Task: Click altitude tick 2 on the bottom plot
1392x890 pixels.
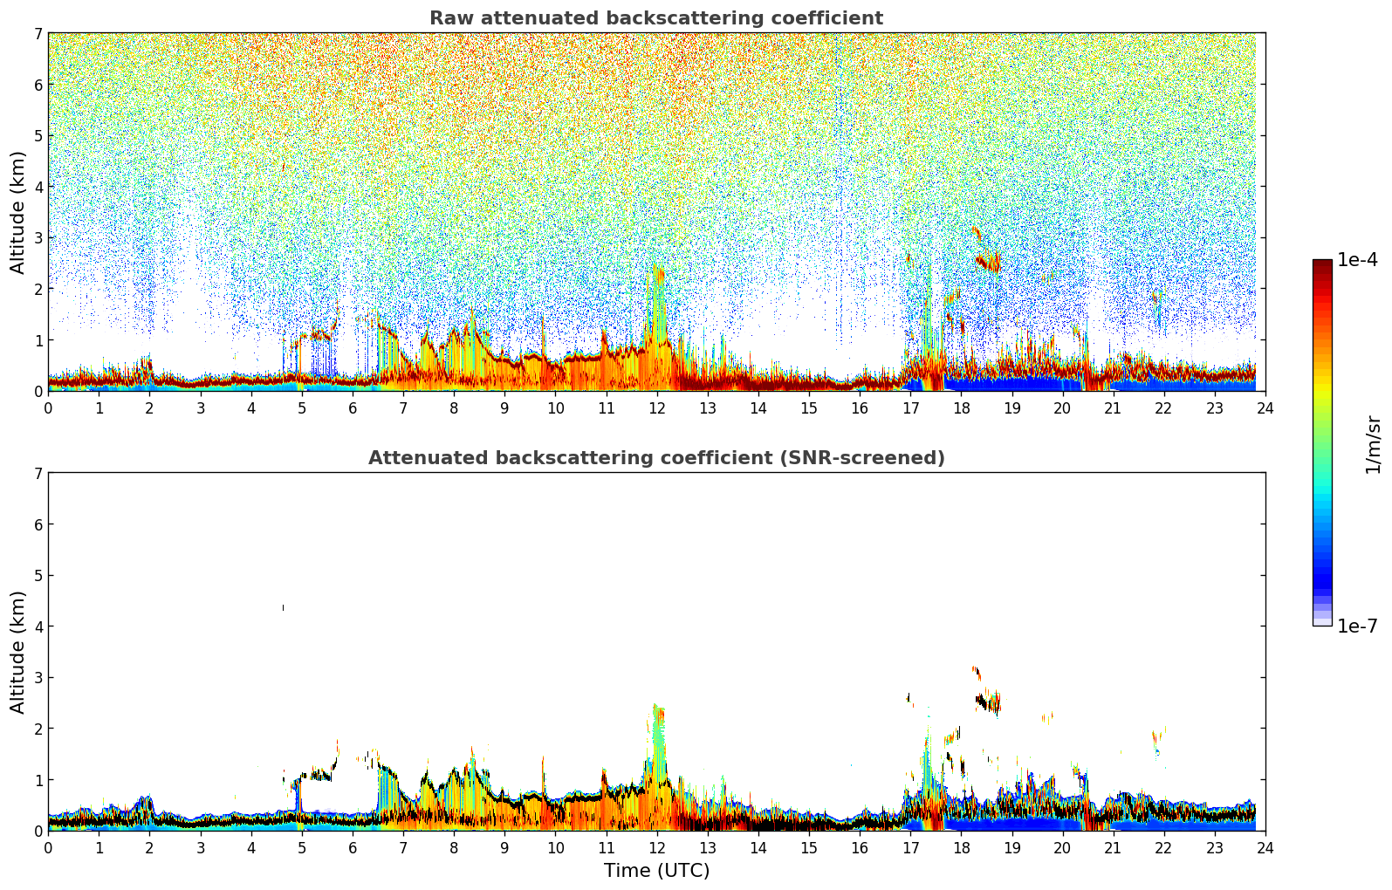Action: (38, 729)
